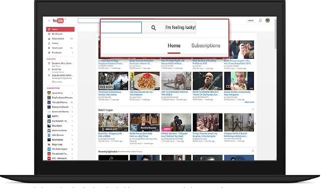Click the magnifier search button
Image resolution: width=322 pixels, height=188 pixels.
153,27
